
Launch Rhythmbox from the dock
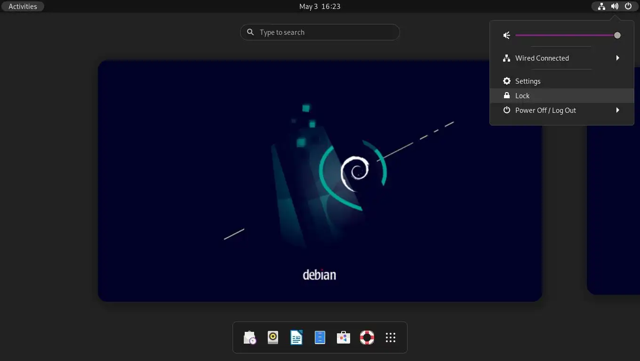pyautogui.click(x=273, y=337)
